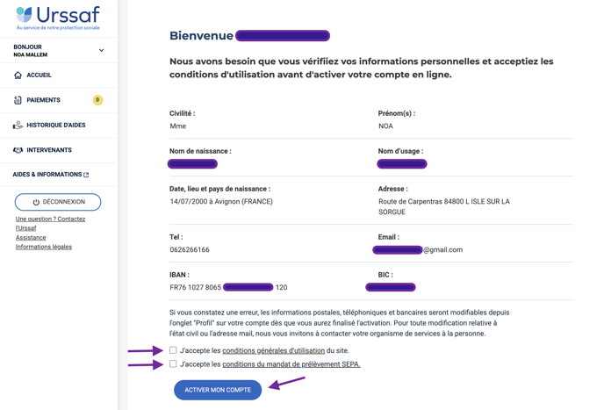Accept the conditions générales d'utilisation checkbox
This screenshot has width=604, height=410.
pos(173,350)
